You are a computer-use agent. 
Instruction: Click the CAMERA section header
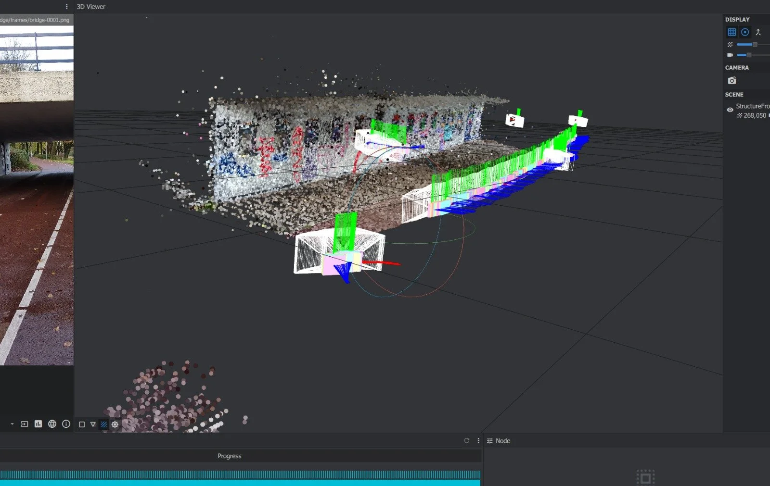(x=737, y=68)
